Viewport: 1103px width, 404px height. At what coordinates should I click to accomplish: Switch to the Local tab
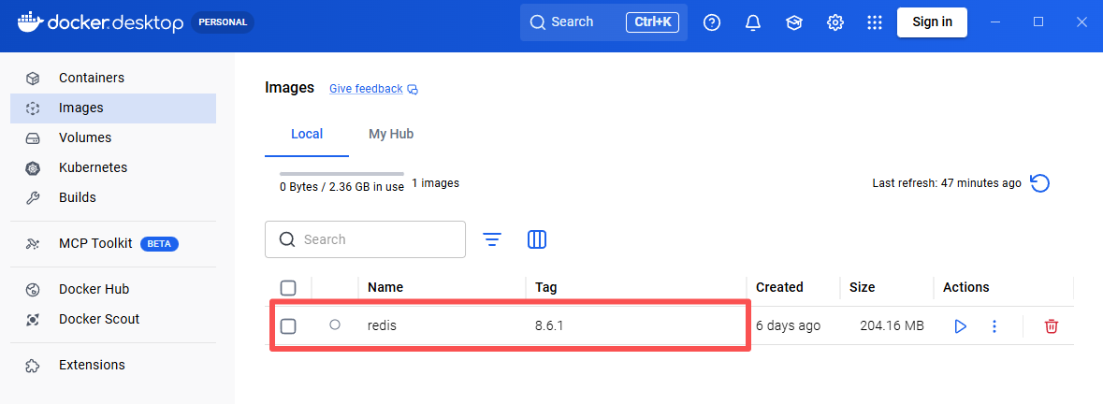point(307,134)
